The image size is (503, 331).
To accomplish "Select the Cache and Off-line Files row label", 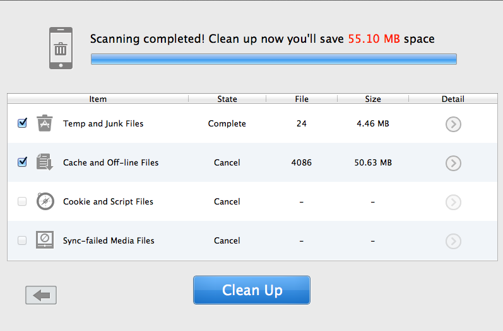I will coord(110,162).
